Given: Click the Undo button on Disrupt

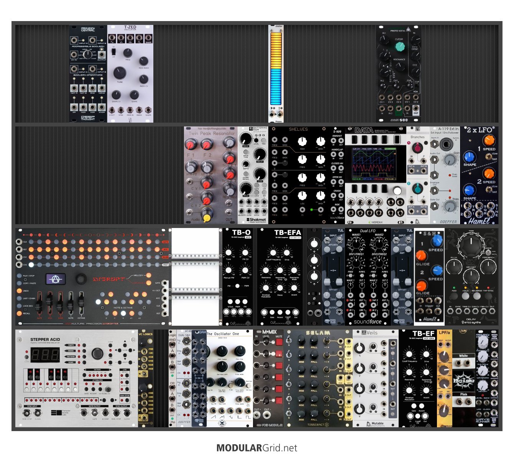Looking at the screenshot, I should [19, 291].
